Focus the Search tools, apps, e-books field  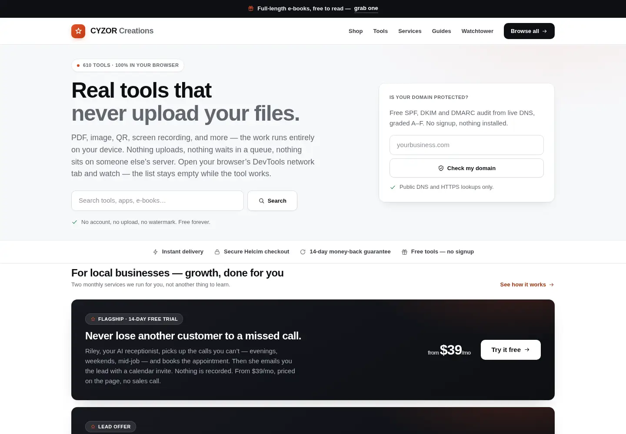tap(157, 201)
